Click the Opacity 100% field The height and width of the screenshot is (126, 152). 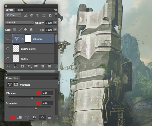pyautogui.click(x=49, y=23)
